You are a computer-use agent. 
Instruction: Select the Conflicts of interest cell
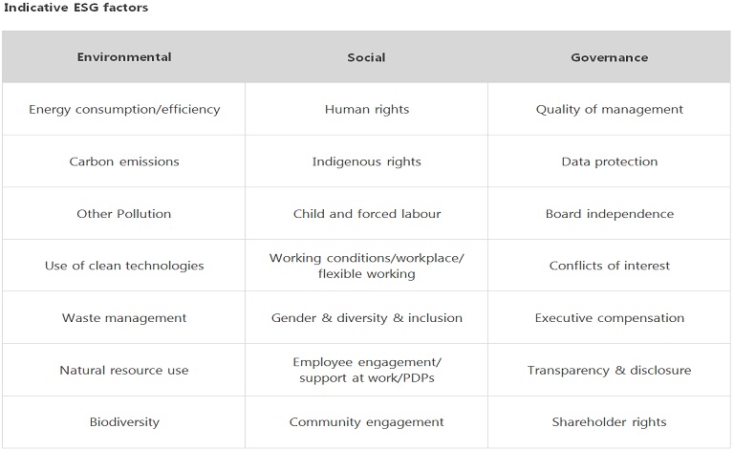609,266
